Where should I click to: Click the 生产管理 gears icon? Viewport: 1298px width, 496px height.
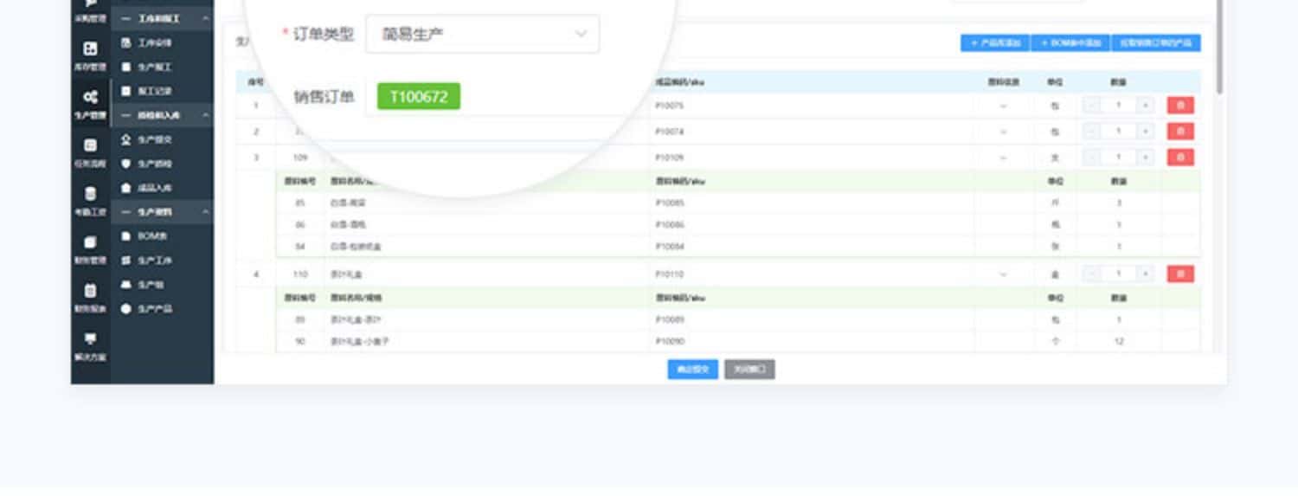click(x=90, y=101)
